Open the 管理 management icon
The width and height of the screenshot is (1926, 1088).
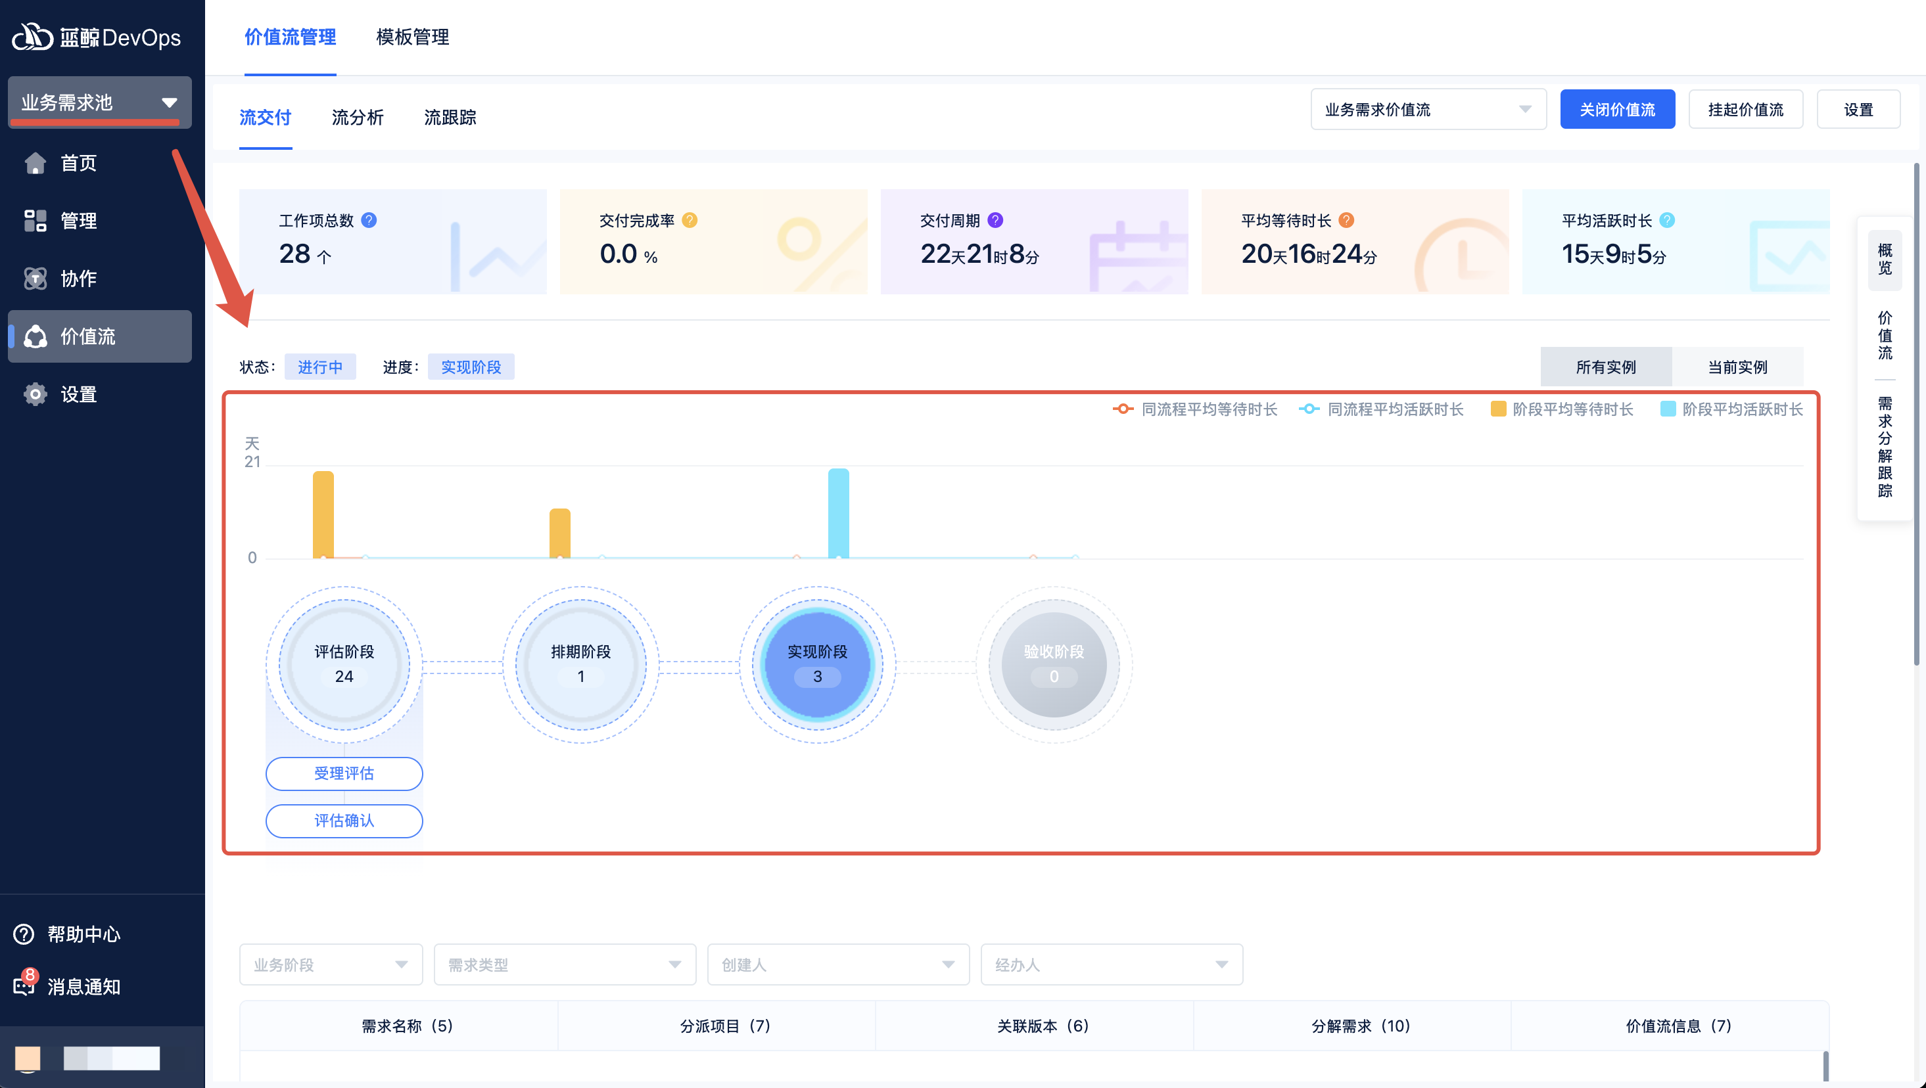35,221
